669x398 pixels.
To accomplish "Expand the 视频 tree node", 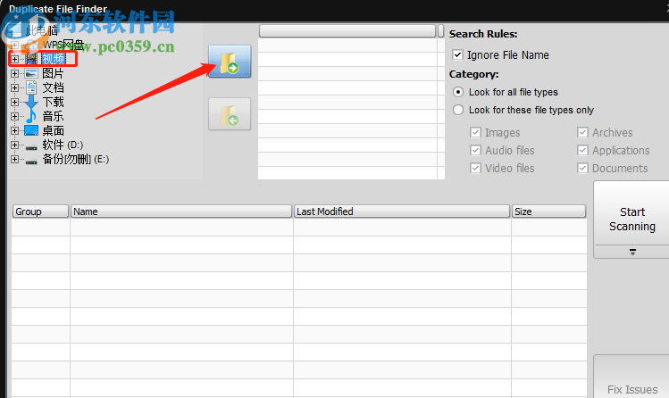I will [15, 59].
